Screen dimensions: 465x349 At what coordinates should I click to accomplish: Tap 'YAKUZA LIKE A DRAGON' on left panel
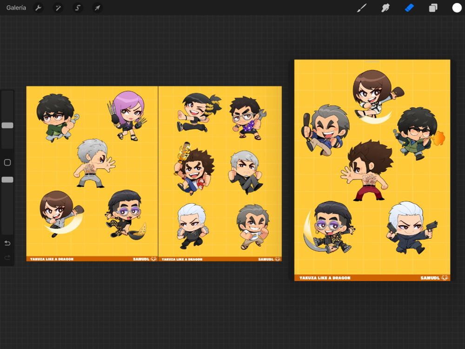point(52,259)
